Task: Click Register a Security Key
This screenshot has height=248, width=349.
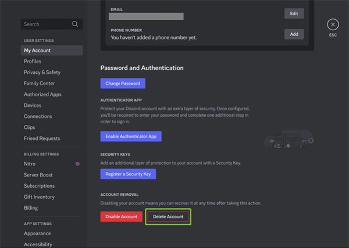Action: [x=128, y=174]
